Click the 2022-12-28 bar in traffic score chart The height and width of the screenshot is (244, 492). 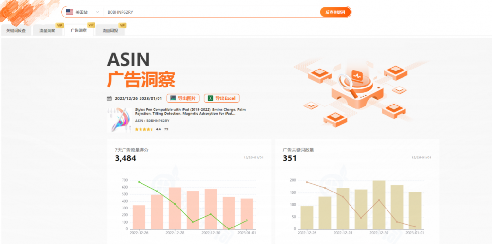coord(175,208)
